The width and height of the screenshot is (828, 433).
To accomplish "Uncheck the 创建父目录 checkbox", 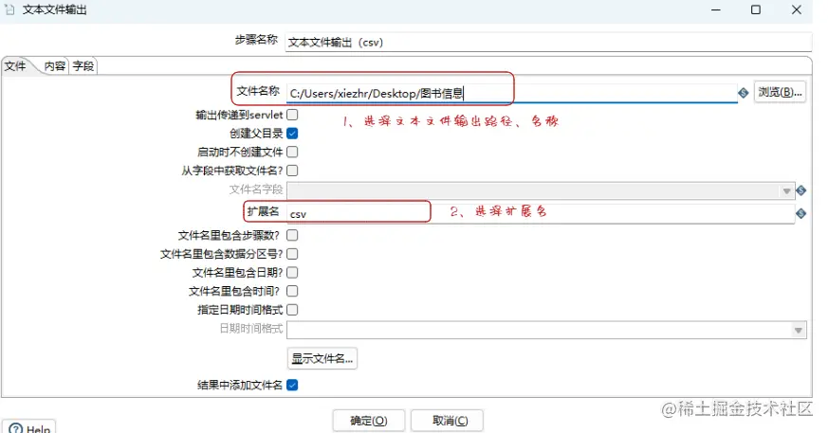I will pos(292,133).
